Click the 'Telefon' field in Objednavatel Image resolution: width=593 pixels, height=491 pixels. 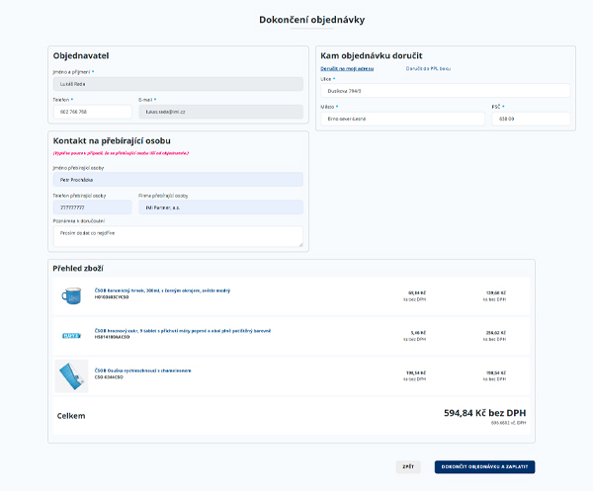tap(92, 112)
